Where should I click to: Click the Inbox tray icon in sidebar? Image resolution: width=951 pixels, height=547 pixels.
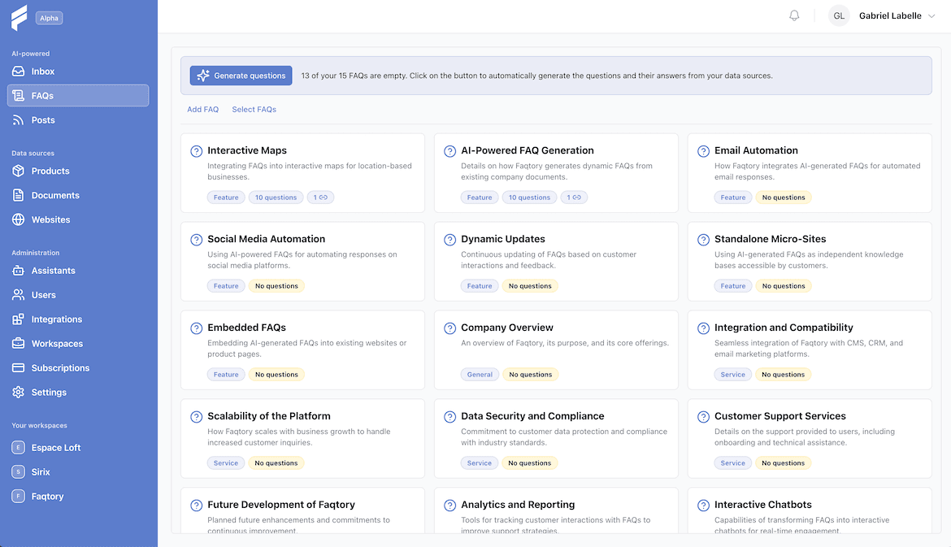pyautogui.click(x=18, y=72)
